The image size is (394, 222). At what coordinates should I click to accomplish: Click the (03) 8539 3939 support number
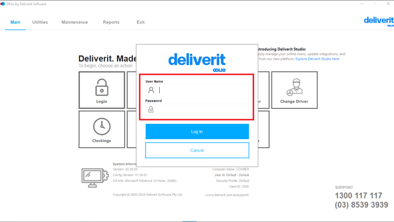click(361, 205)
